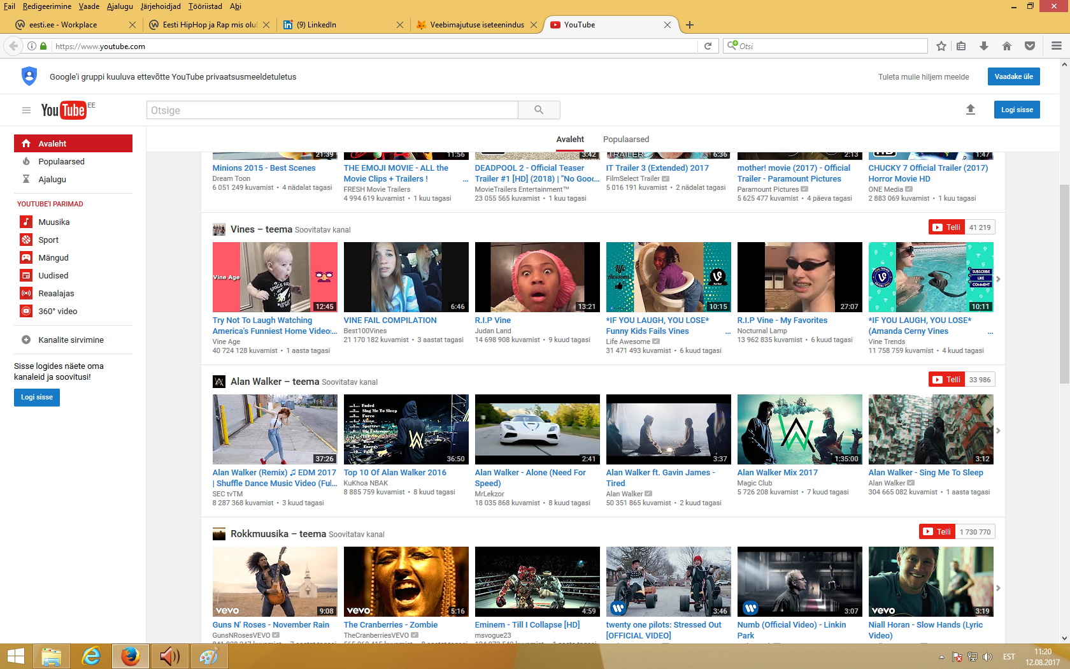Screen dimensions: 1070x669
Task: Open Firefox downloads arrow icon
Action: pyautogui.click(x=984, y=46)
